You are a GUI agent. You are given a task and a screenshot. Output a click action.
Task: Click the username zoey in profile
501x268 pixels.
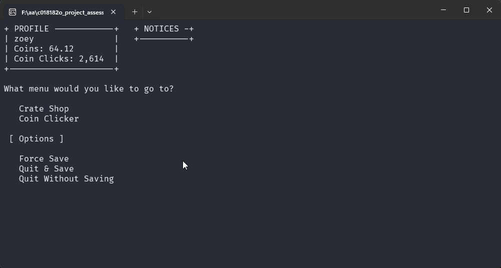(x=24, y=39)
